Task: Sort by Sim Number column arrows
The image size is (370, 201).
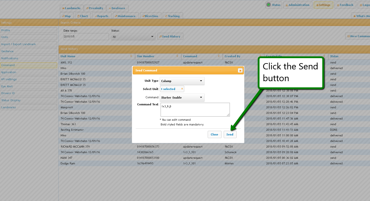Action: (177, 56)
